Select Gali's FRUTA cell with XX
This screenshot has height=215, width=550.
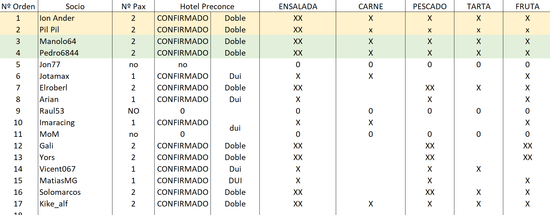click(x=527, y=146)
